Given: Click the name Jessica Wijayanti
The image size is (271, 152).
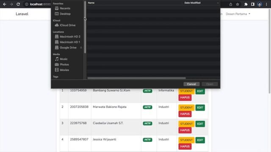Looking at the screenshot, I should pyautogui.click(x=105, y=139).
